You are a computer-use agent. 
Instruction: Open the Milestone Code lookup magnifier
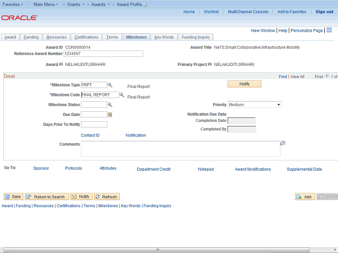(122, 95)
